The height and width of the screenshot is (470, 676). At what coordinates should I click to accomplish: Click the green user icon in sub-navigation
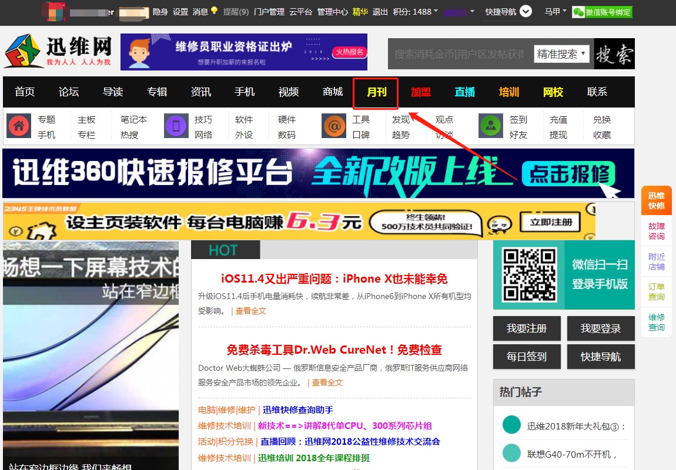pos(491,126)
